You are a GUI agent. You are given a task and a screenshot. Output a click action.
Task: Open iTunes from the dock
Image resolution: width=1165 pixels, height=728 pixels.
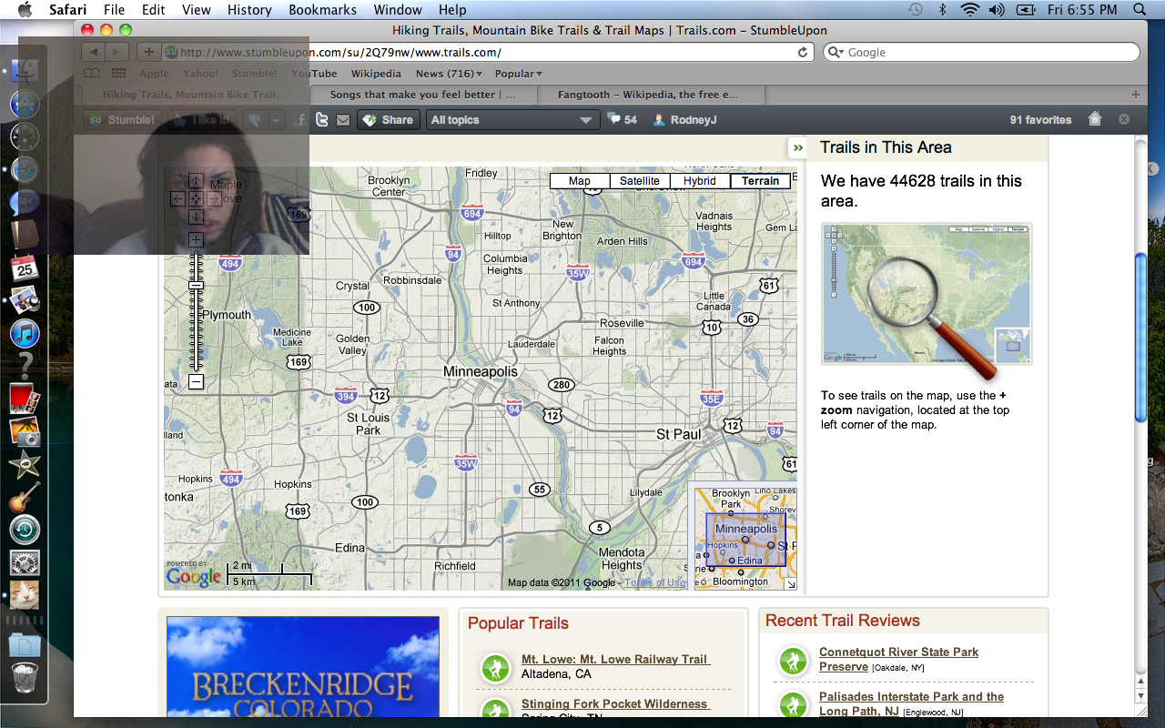pyautogui.click(x=25, y=333)
